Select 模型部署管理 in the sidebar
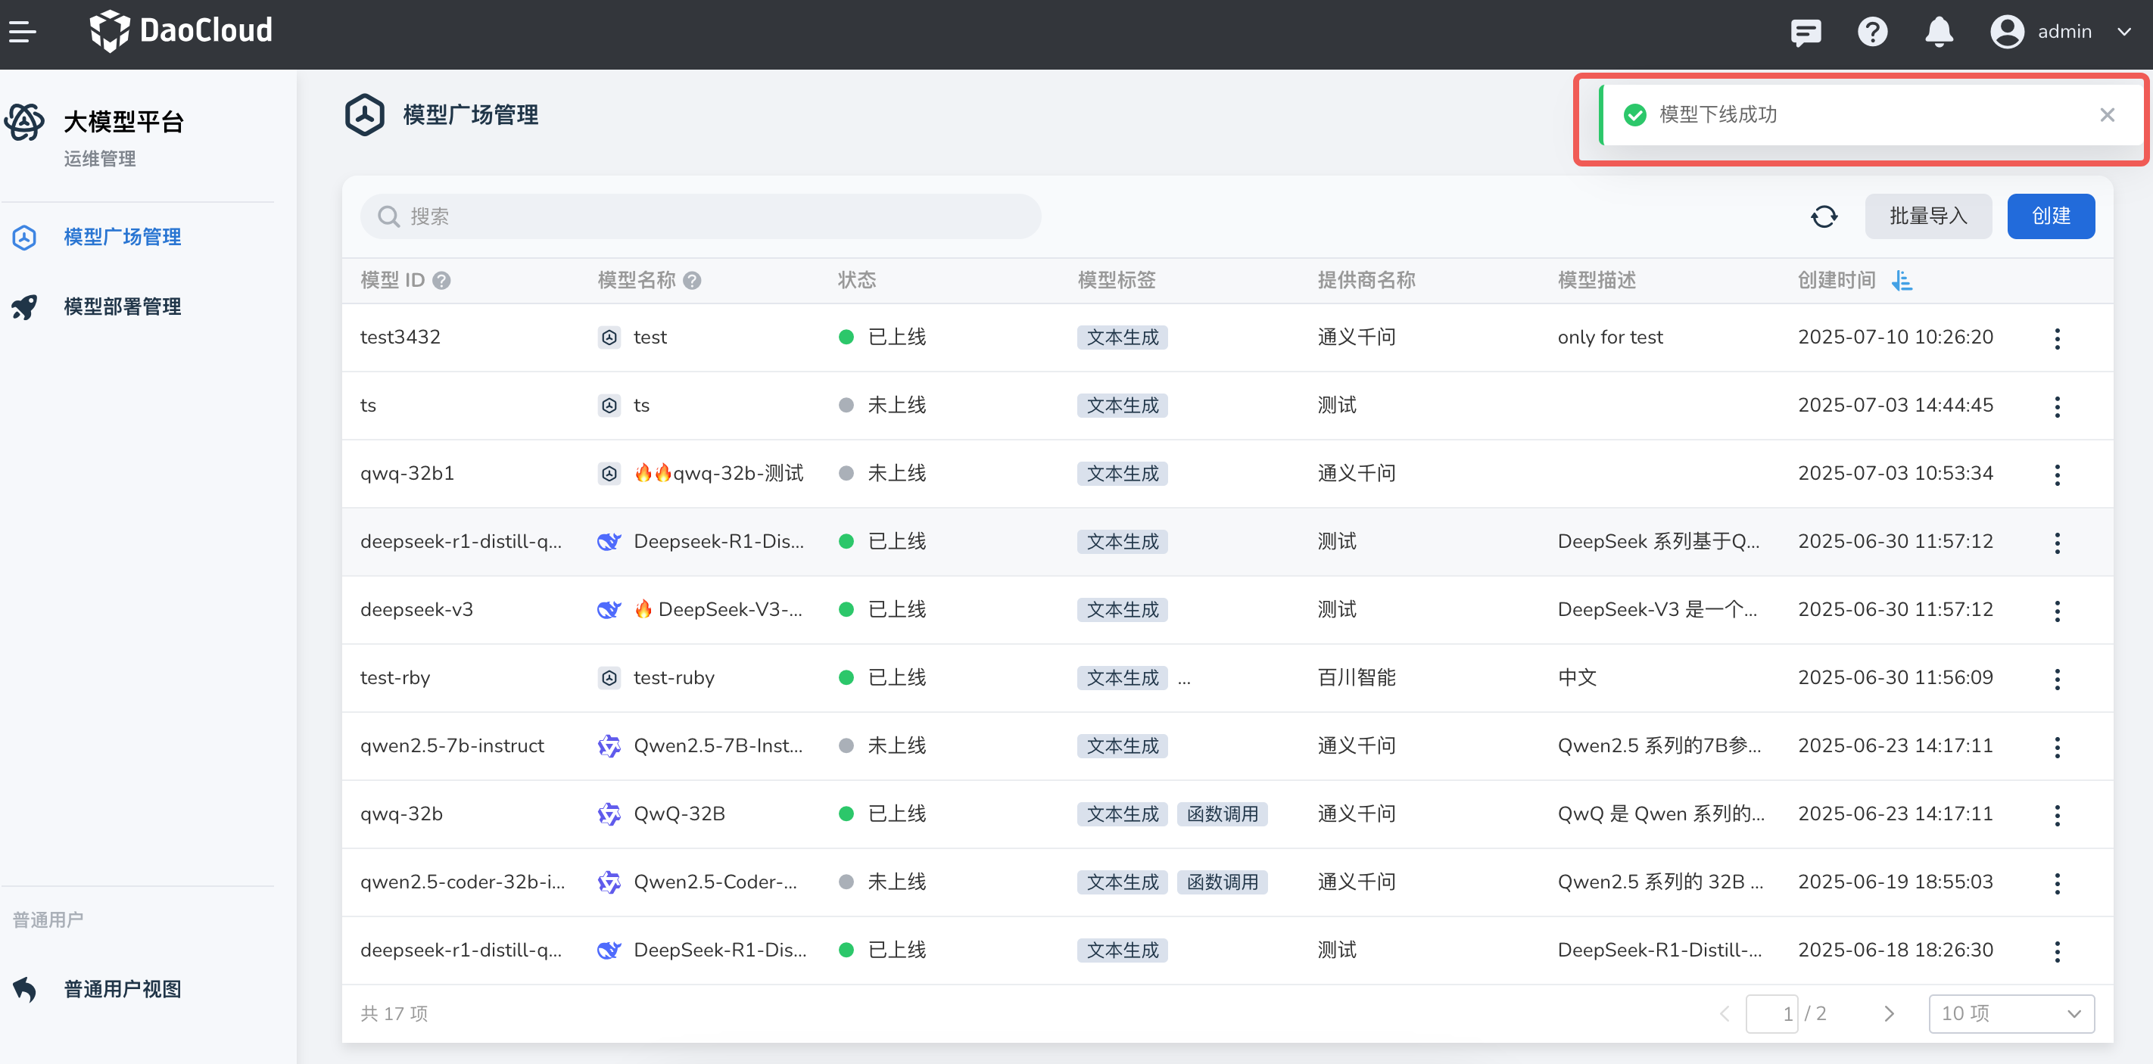The width and height of the screenshot is (2153, 1064). [x=123, y=306]
